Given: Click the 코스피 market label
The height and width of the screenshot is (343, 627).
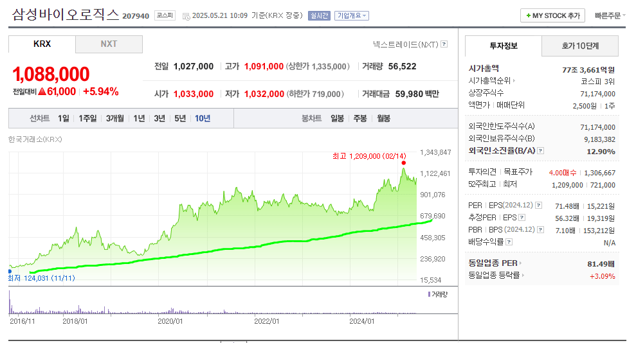Looking at the screenshot, I should pyautogui.click(x=165, y=15).
